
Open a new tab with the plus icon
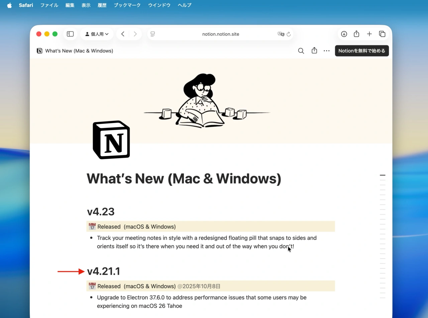(369, 34)
